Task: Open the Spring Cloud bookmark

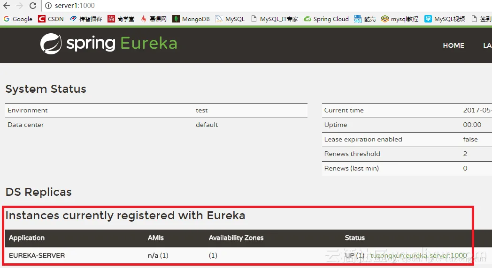Action: pyautogui.click(x=326, y=19)
